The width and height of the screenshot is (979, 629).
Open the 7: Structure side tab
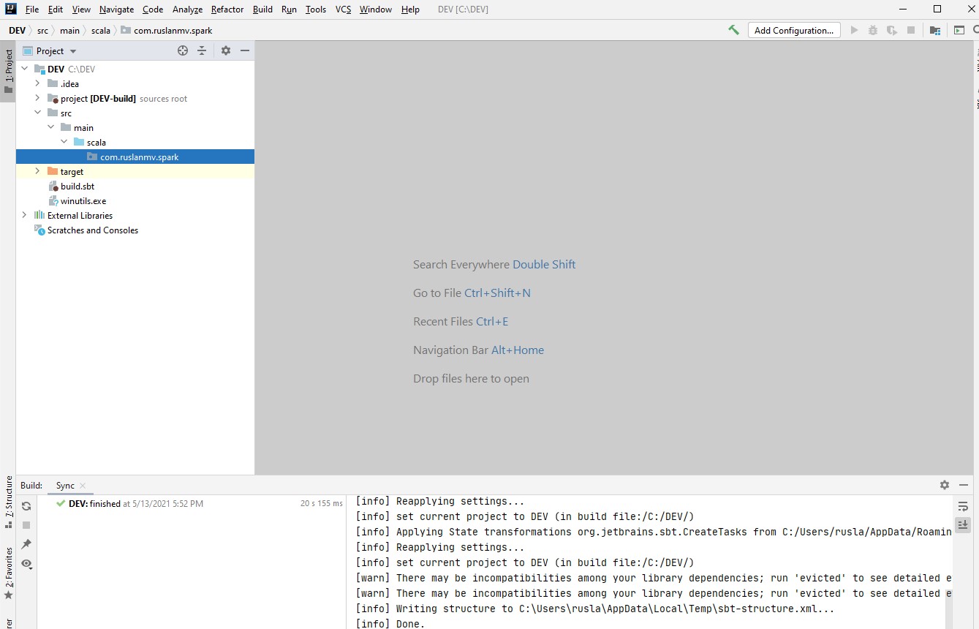tap(8, 502)
